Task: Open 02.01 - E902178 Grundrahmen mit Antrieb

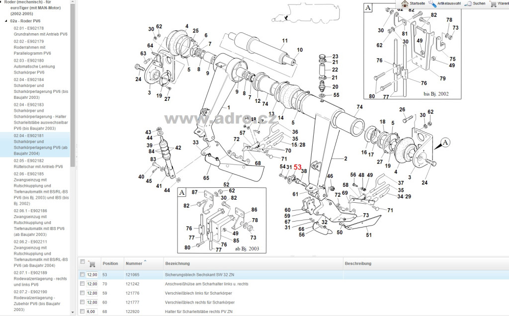Action: 40,31
